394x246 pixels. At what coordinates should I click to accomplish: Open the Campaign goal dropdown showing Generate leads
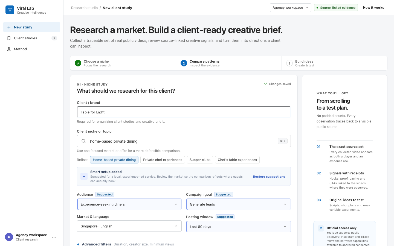[x=238, y=204]
